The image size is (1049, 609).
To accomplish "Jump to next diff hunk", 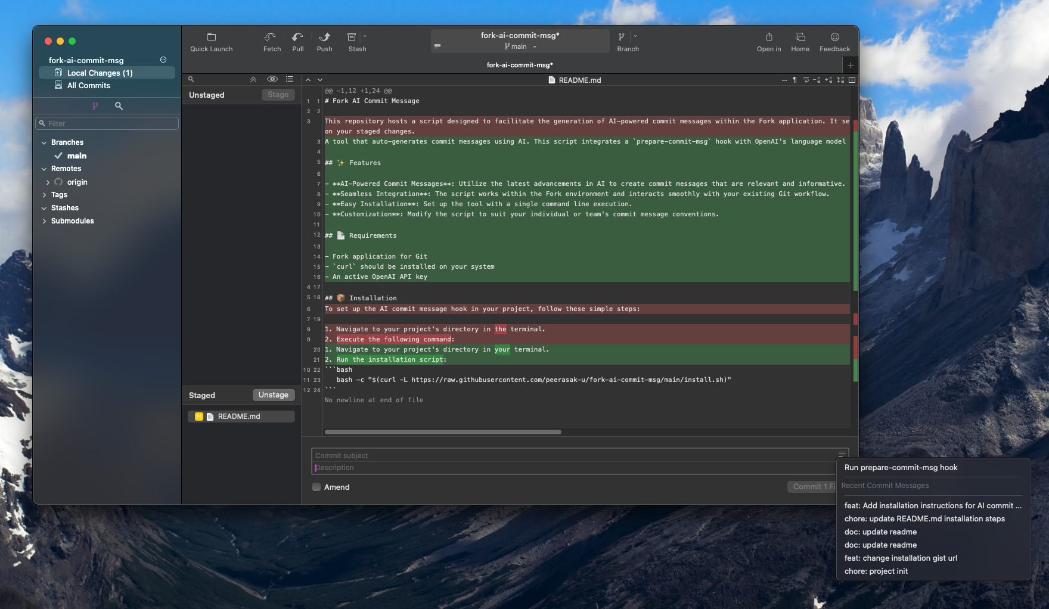I will 320,79.
